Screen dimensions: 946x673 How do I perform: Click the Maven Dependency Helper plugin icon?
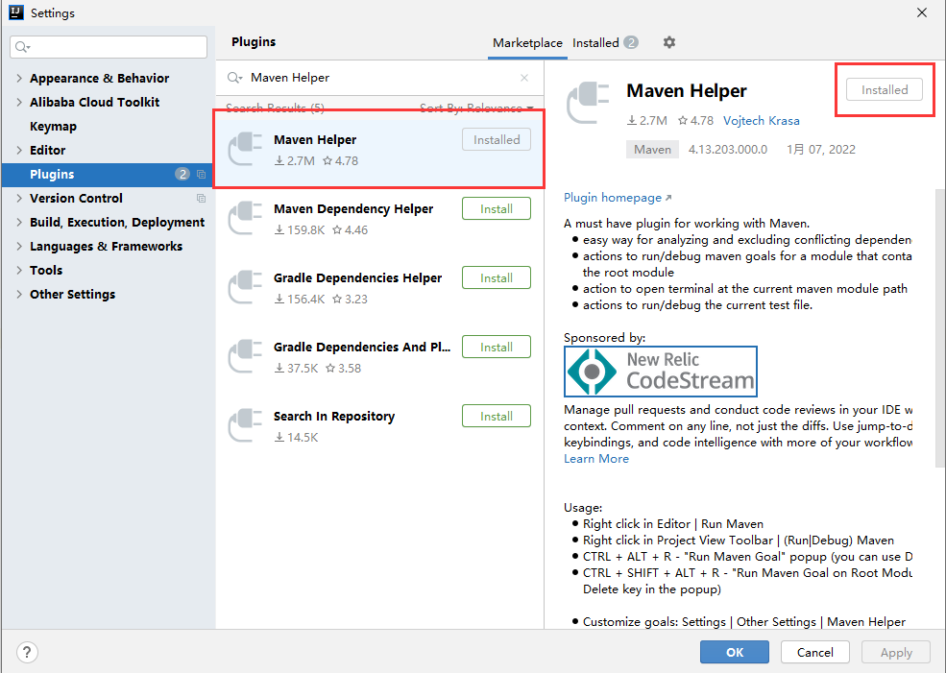point(245,218)
